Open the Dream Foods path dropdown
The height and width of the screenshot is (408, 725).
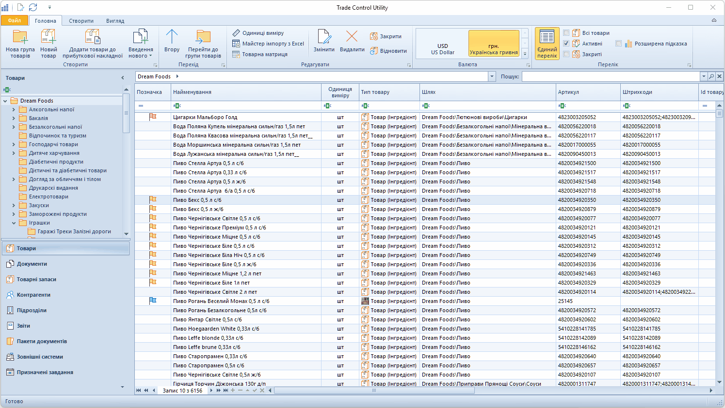click(491, 76)
